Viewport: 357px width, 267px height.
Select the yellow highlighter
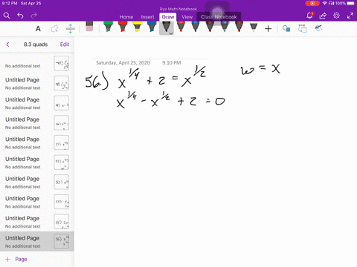coord(138,27)
